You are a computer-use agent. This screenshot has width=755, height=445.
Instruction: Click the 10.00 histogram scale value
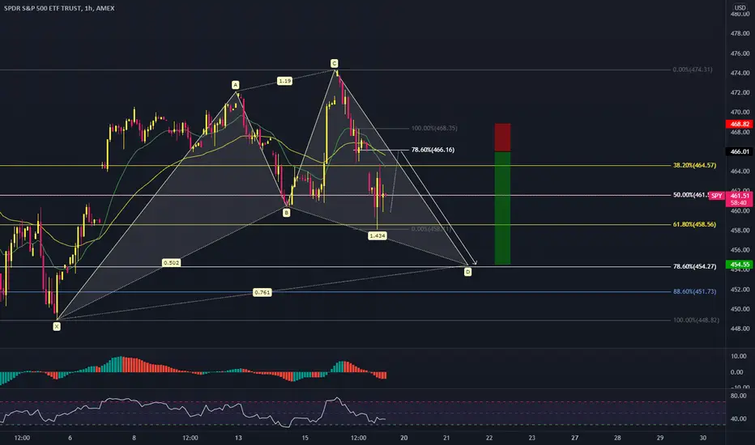739,357
